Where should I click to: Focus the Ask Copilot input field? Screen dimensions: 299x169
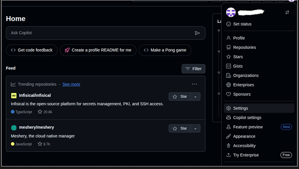98,33
